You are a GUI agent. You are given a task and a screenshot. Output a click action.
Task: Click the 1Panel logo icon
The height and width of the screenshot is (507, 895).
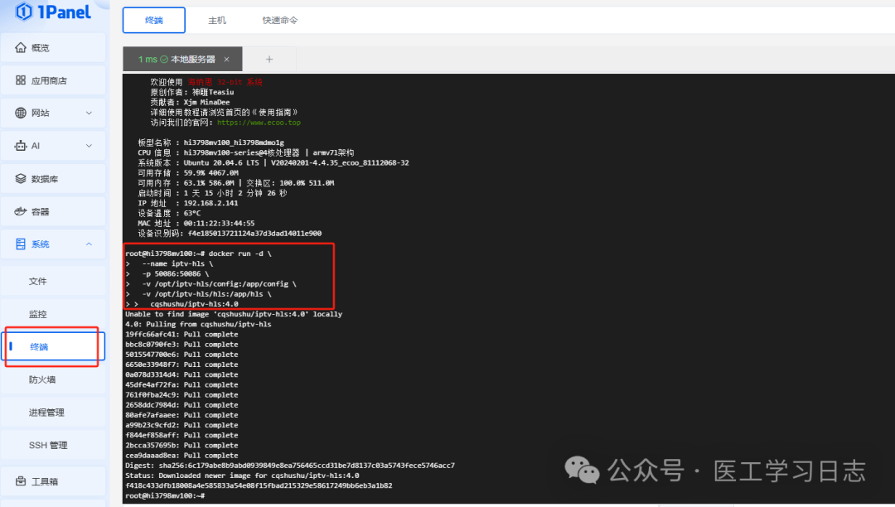click(22, 11)
